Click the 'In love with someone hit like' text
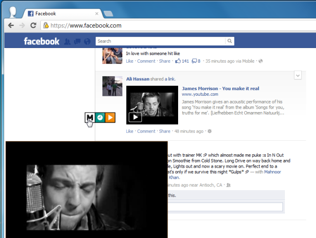Viewport: 316px width, 238px height. [x=153, y=54]
